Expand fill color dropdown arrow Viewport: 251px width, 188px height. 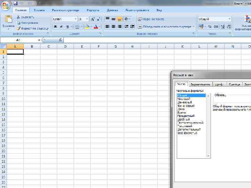[x=91, y=26]
